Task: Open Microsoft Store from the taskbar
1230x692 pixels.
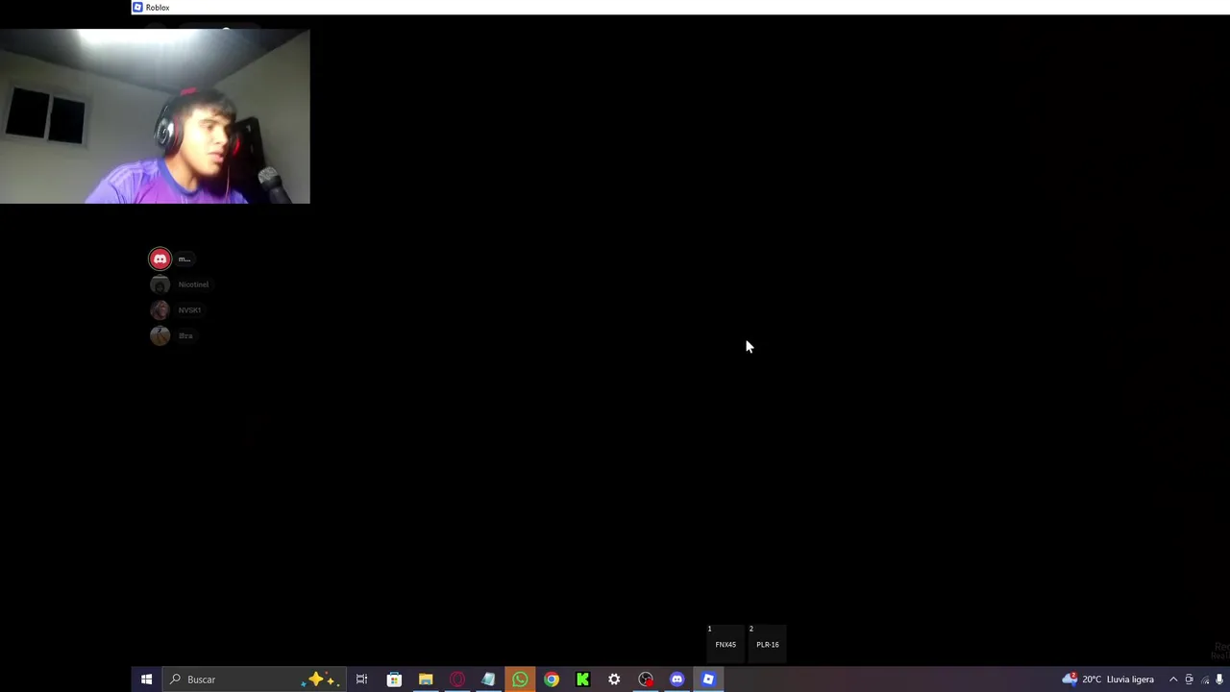Action: tap(394, 680)
